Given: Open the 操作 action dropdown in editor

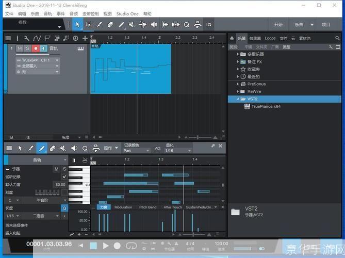Looking at the screenshot, I should 111,148.
